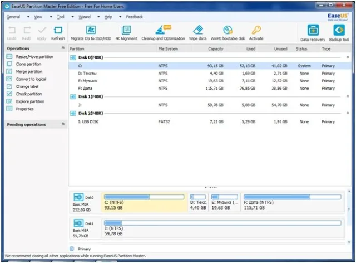
Task: Choose Explore partition operation
Action: [30, 101]
